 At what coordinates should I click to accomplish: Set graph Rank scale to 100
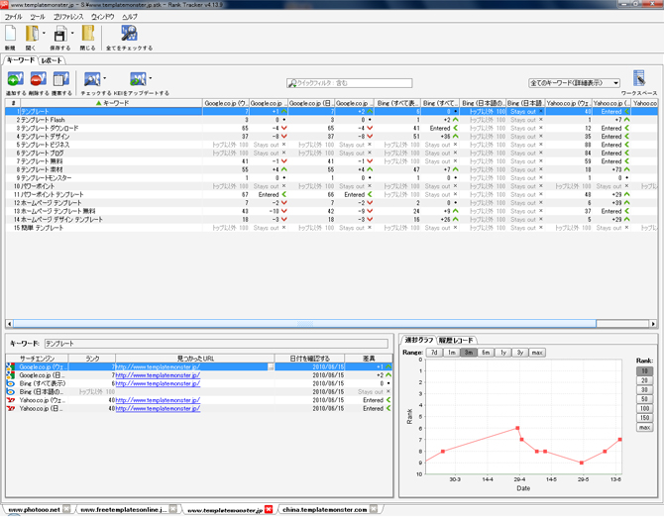pyautogui.click(x=644, y=408)
